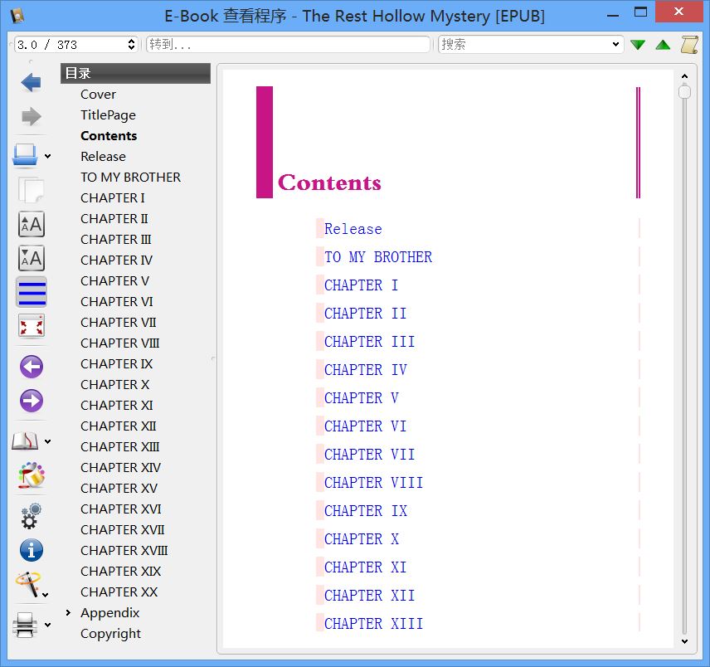Select Cover in the table of contents
This screenshot has height=667, width=710.
tap(98, 95)
